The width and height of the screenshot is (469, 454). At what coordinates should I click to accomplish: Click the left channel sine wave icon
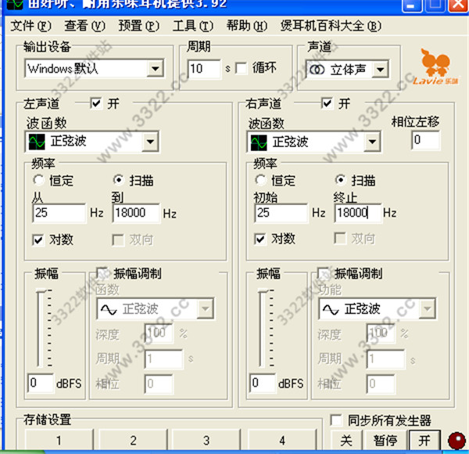(37, 142)
